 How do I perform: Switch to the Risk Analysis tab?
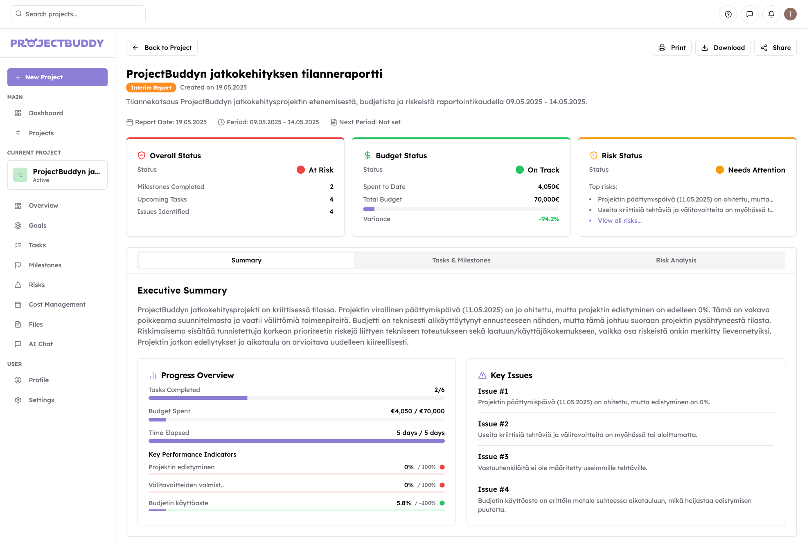(x=676, y=260)
